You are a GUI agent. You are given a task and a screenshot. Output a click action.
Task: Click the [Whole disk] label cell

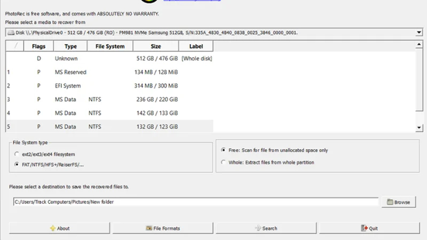[196, 59]
